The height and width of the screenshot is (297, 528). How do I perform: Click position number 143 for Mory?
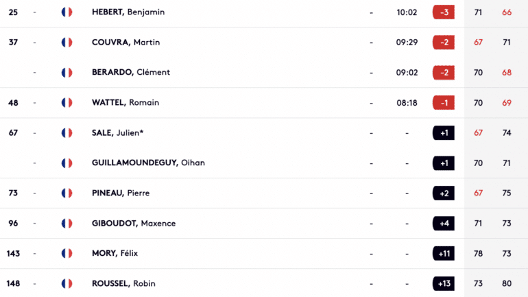point(14,254)
